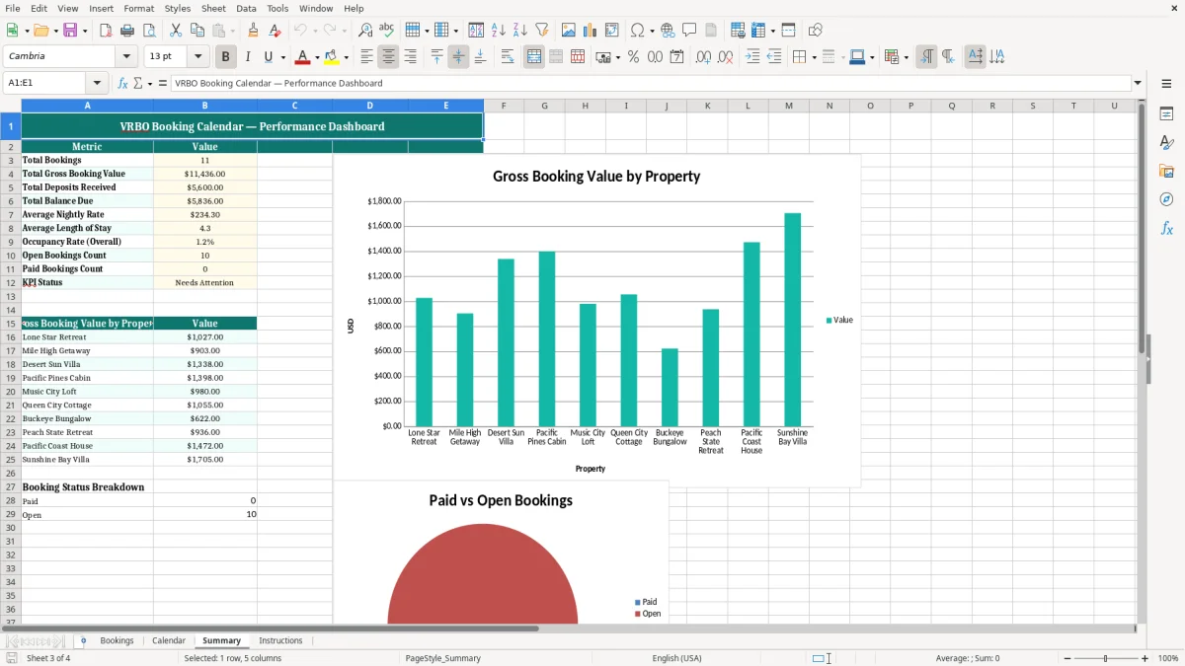Toggle Italic formatting
Screen dimensions: 1185x666
coord(248,57)
